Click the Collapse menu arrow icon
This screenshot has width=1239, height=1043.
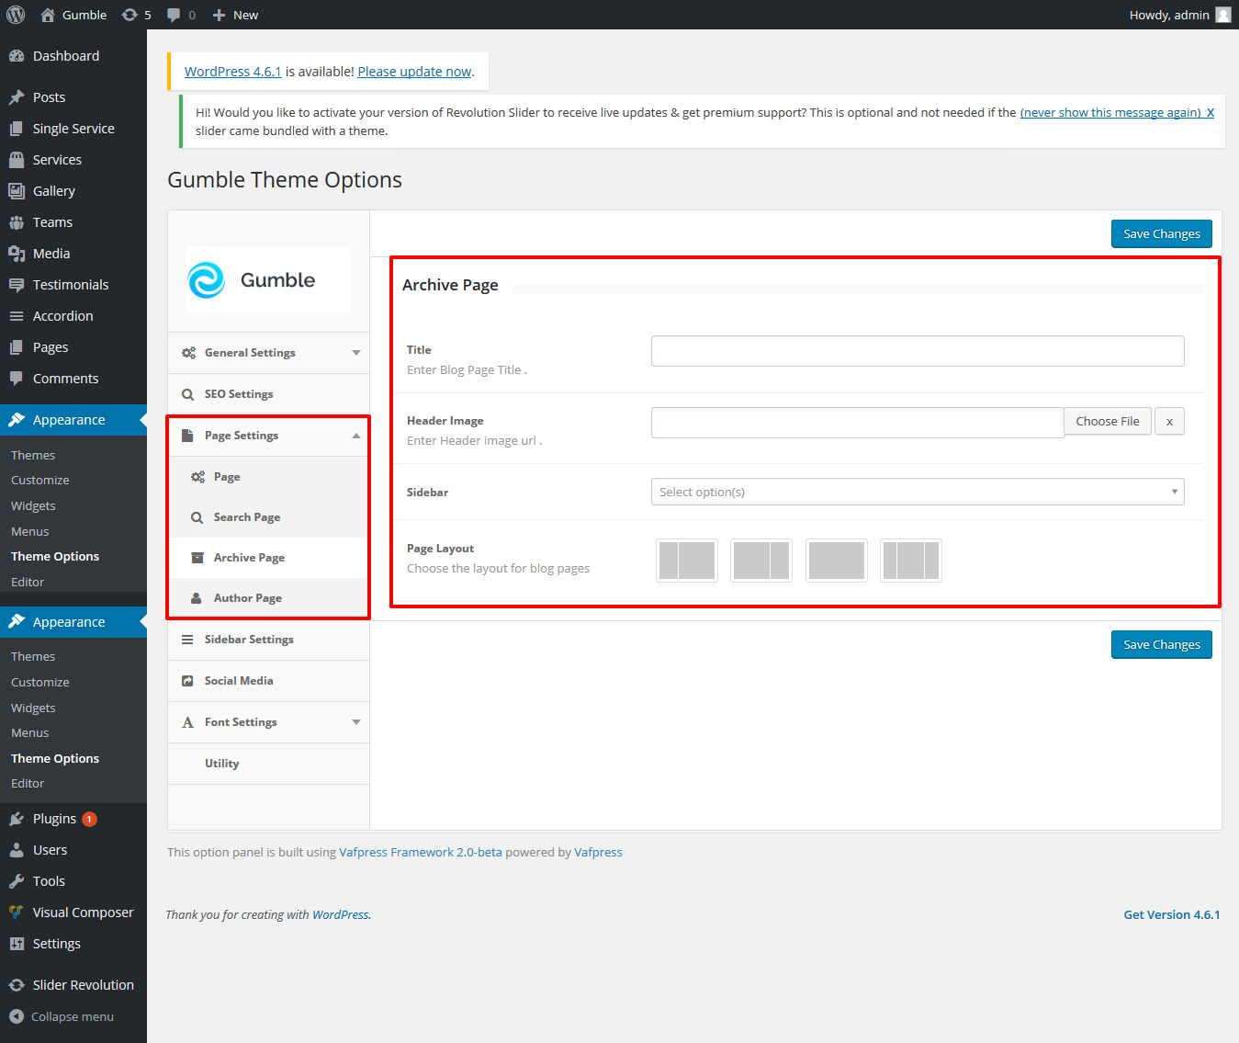[17, 1016]
